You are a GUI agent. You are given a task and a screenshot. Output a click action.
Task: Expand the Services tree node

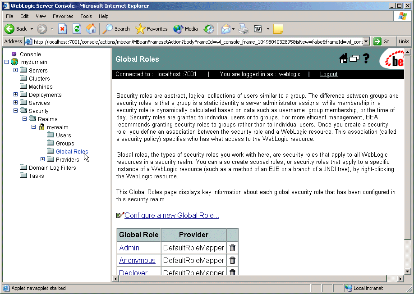point(16,103)
